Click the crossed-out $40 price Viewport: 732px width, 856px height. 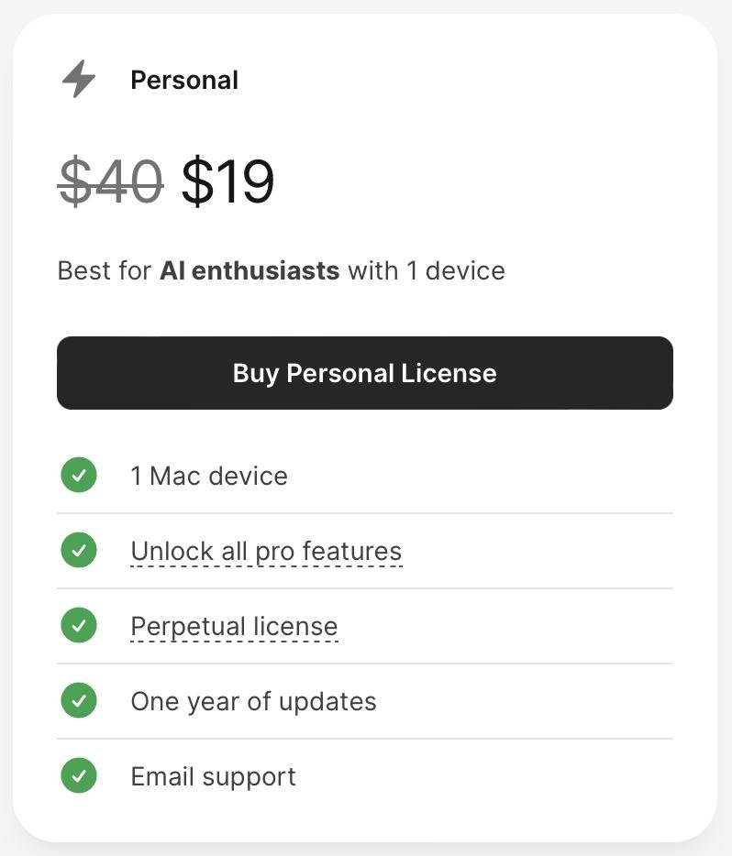[x=110, y=181]
